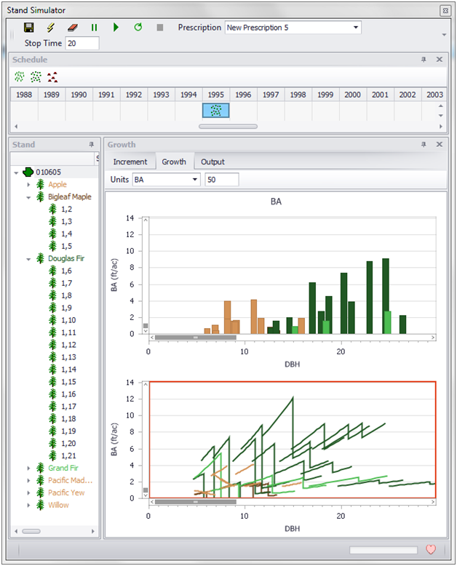Viewport: 457px width, 566px height.
Task: Collapse the 010605 stand node
Action: tap(16, 173)
